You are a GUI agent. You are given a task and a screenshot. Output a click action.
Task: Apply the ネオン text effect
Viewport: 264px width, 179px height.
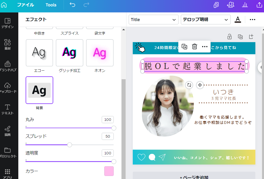(100, 53)
